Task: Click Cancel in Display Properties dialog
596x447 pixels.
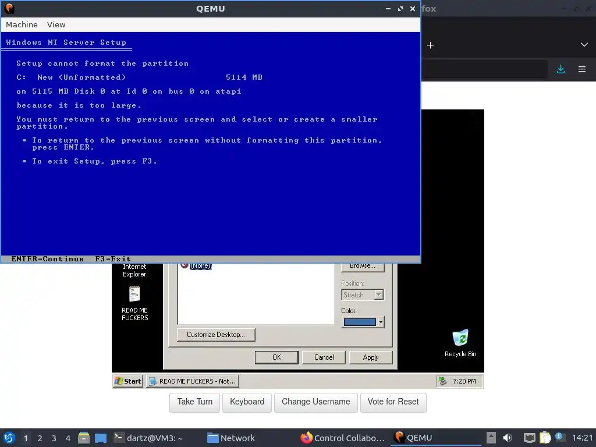Action: (x=324, y=357)
